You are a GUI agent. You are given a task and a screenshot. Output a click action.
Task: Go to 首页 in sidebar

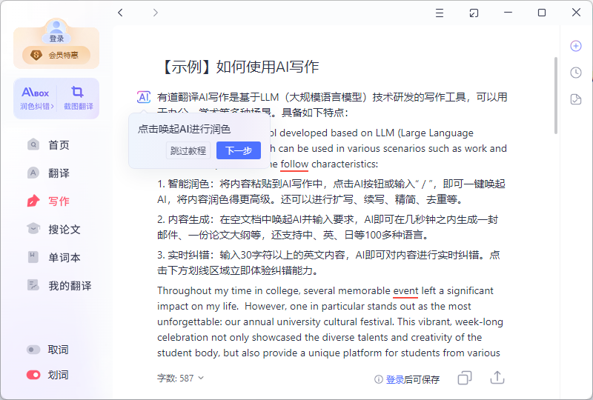pyautogui.click(x=48, y=144)
